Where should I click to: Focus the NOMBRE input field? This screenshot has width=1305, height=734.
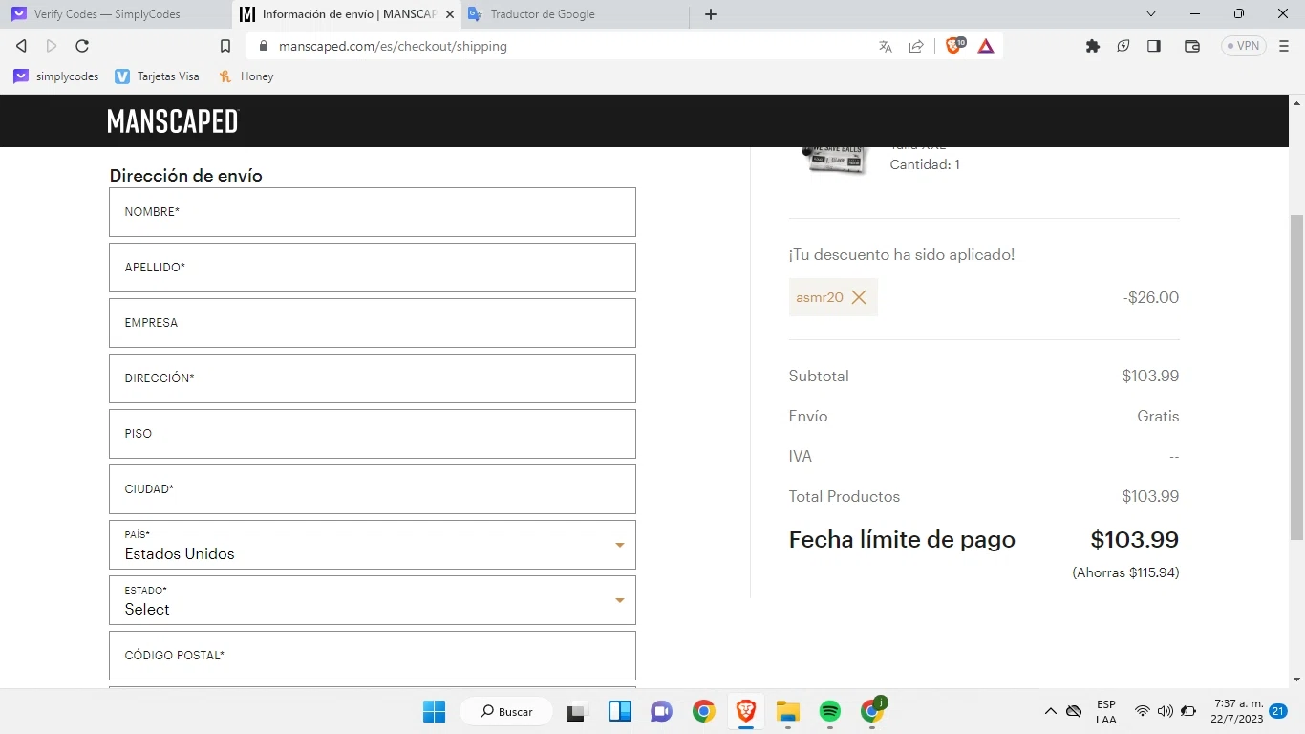(x=373, y=212)
